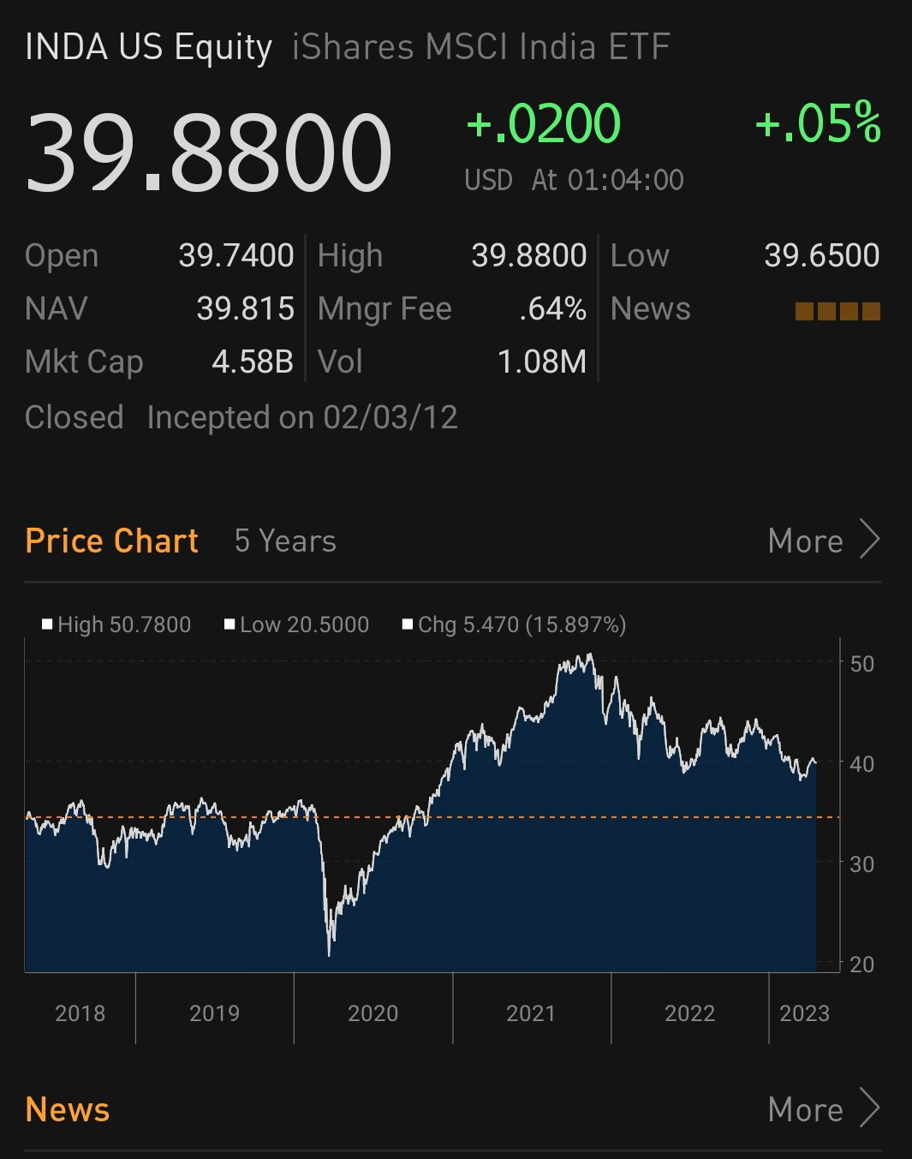Open the Price Chart section heading
The height and width of the screenshot is (1159, 912).
[x=111, y=541]
